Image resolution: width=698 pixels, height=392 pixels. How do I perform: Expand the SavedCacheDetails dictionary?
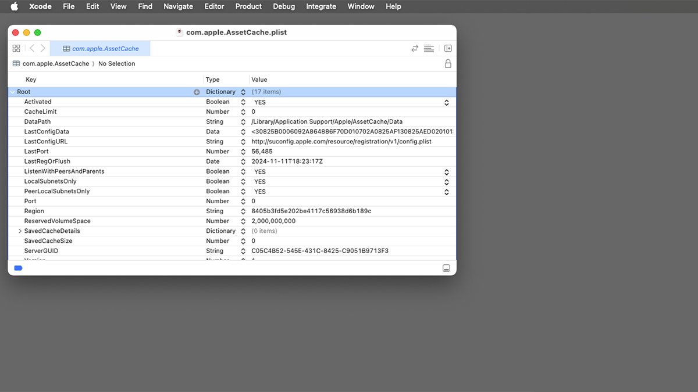click(20, 231)
